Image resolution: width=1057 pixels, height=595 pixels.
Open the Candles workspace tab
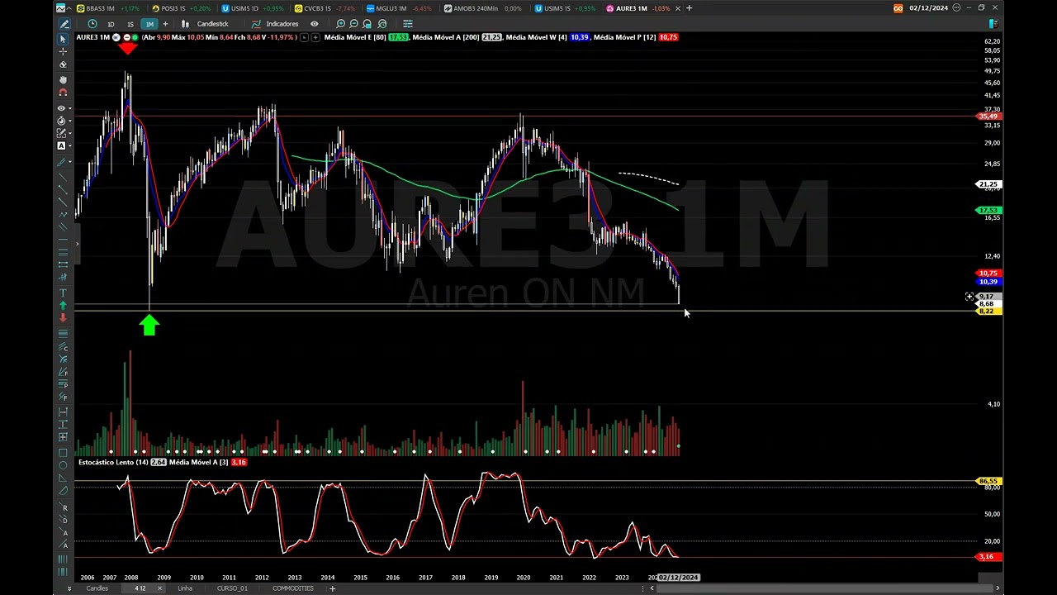[97, 588]
